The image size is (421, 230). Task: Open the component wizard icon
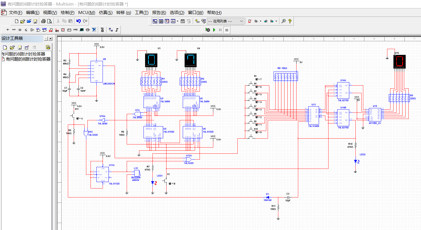pyautogui.click(x=197, y=21)
